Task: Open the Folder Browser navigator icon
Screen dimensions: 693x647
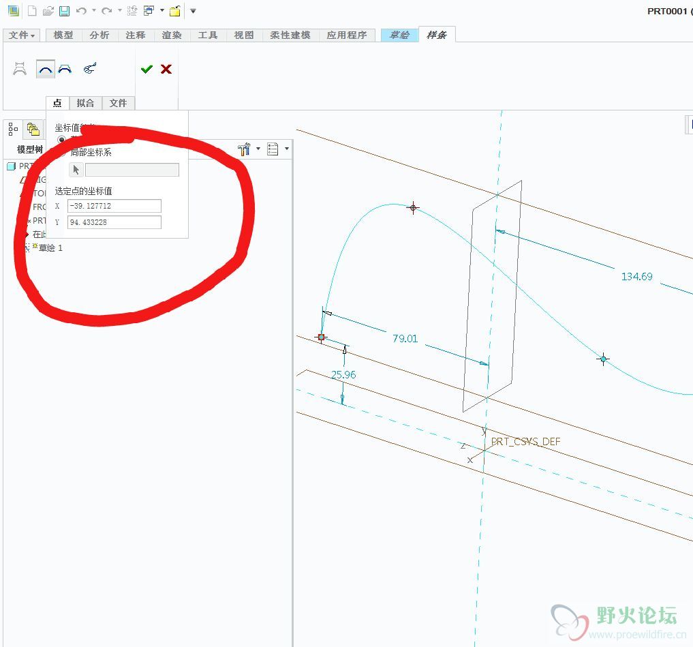Action: click(33, 129)
